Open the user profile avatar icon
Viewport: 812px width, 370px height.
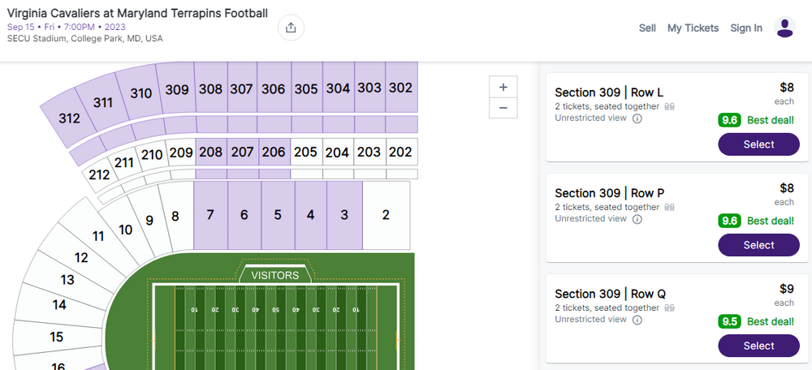pyautogui.click(x=784, y=28)
